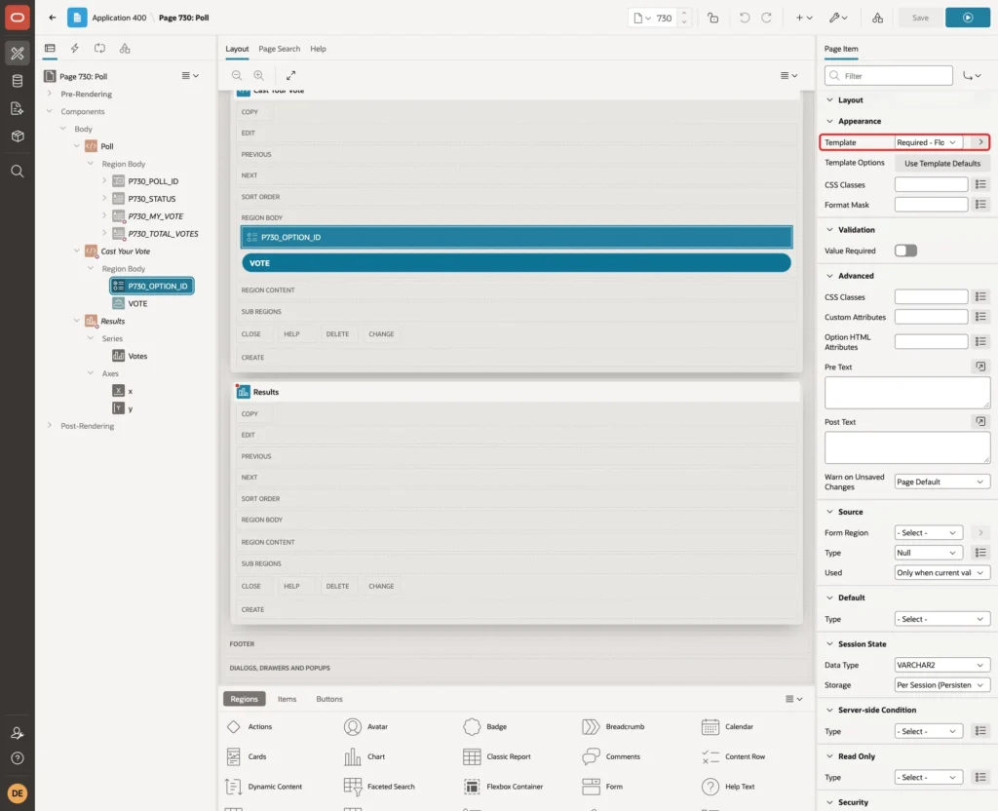Viewport: 998px width, 811px height.
Task: Select the VOTE button in the layout
Action: (x=517, y=263)
